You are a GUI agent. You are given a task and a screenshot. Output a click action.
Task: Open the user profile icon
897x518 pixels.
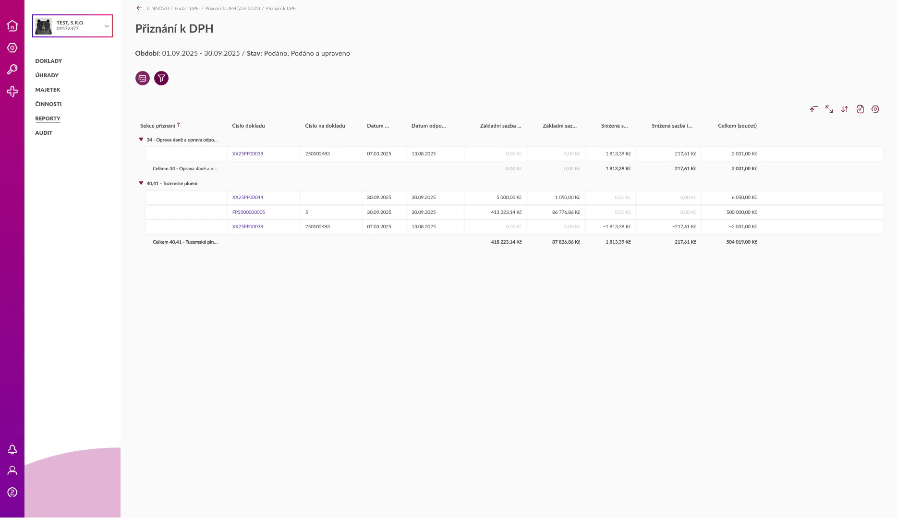point(12,471)
